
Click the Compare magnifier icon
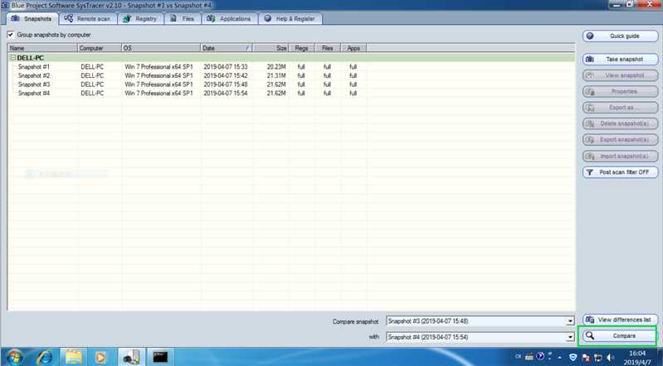tap(590, 336)
